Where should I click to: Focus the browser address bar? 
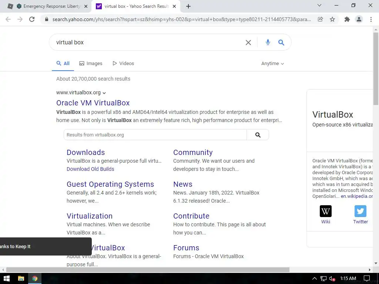[181, 19]
